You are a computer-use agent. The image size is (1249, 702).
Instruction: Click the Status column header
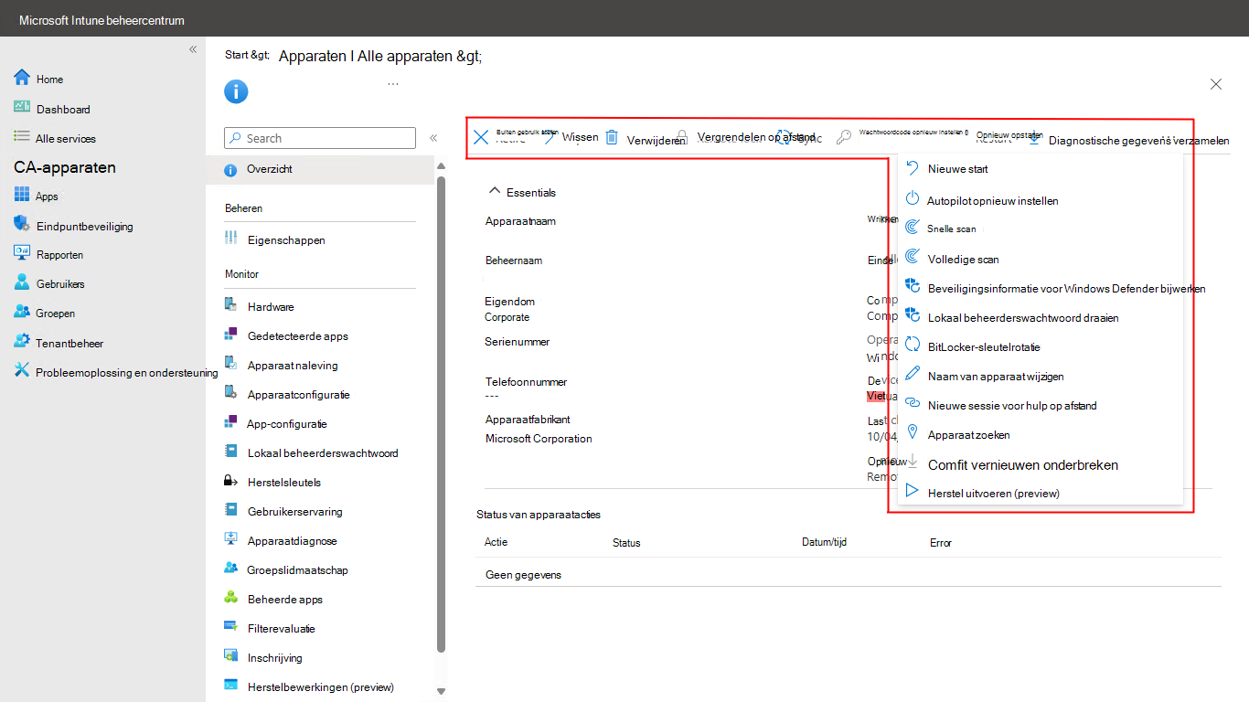point(626,543)
